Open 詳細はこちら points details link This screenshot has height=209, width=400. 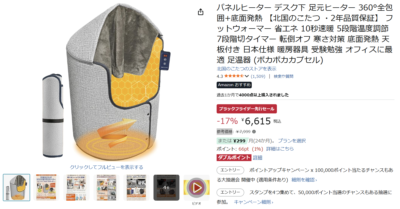(x=280, y=149)
